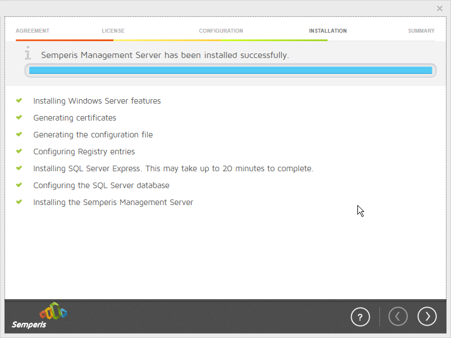Select the Agreement step tab
This screenshot has width=451, height=338.
32,31
